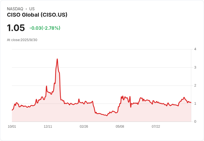Click the 4 price axis label
This screenshot has height=141, width=204.
195,49
